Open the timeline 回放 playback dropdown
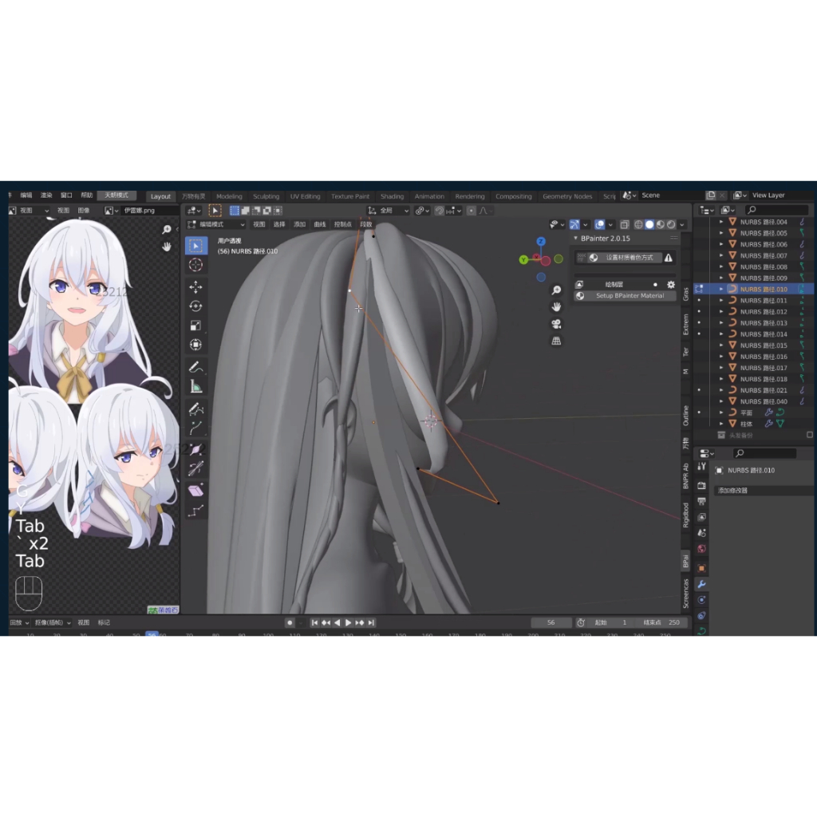This screenshot has width=817, height=817. (19, 622)
